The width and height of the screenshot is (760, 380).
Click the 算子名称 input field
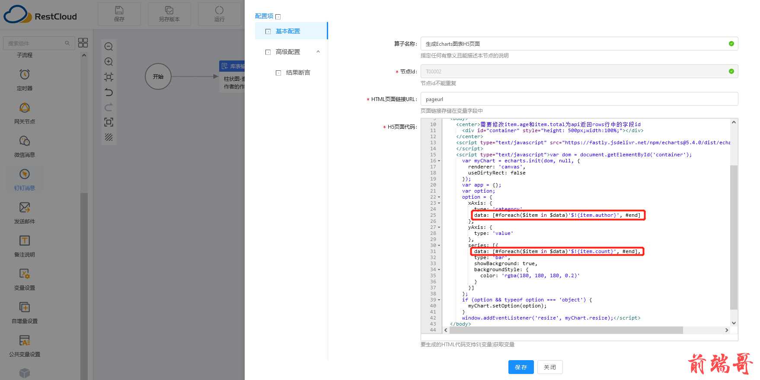click(x=579, y=44)
